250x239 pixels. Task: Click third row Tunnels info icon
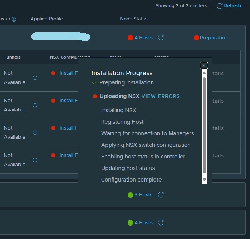35,133
